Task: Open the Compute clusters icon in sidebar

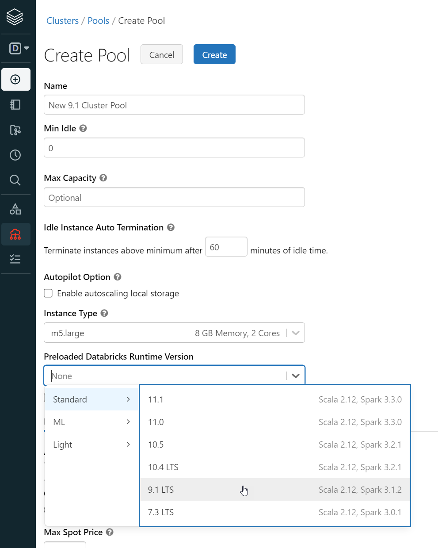Action: click(15, 234)
